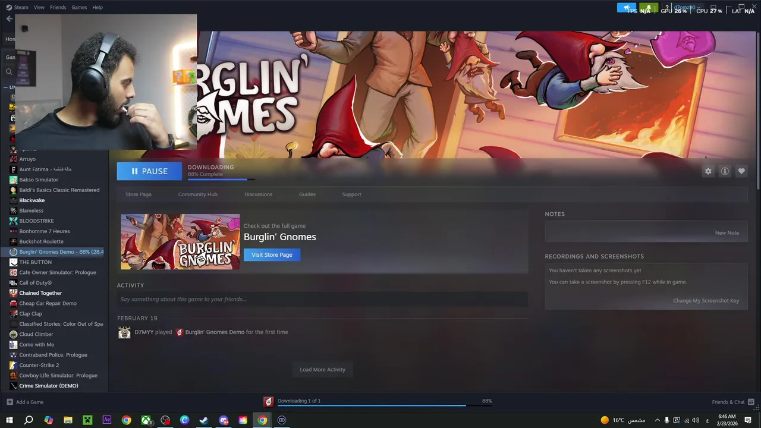
Task: Click Steam icon in taskbar
Action: [204, 420]
